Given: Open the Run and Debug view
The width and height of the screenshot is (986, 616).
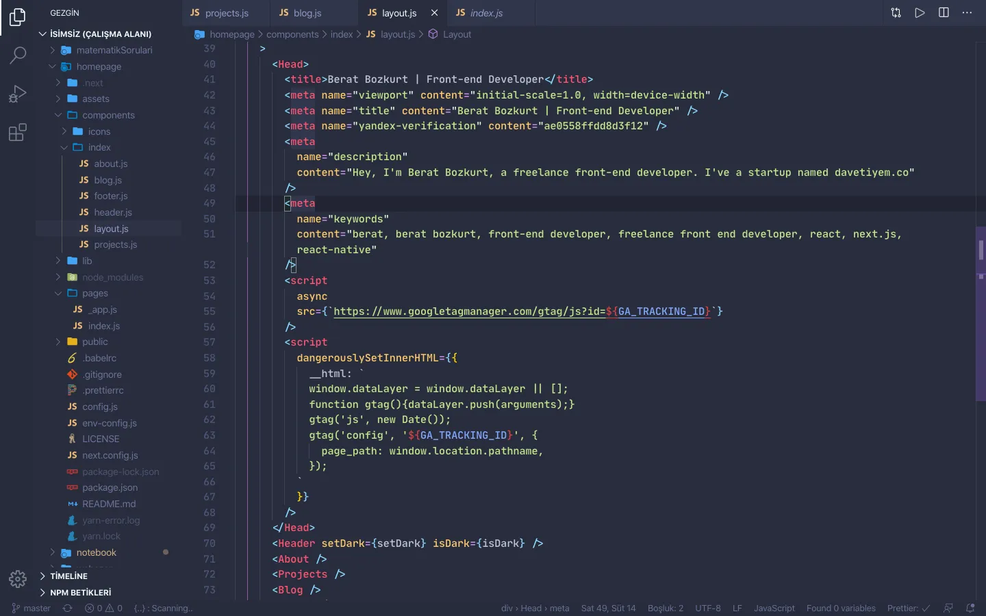Looking at the screenshot, I should tap(18, 94).
